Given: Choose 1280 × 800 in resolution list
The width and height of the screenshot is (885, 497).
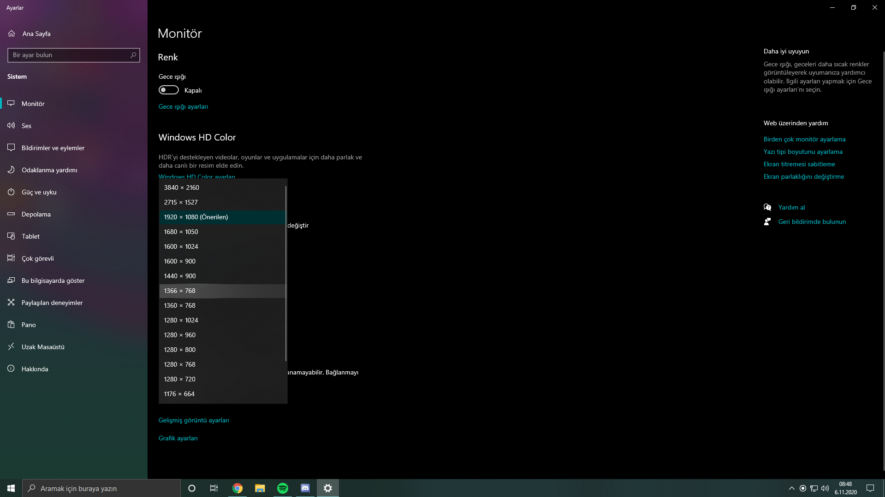Looking at the screenshot, I should click(x=222, y=350).
